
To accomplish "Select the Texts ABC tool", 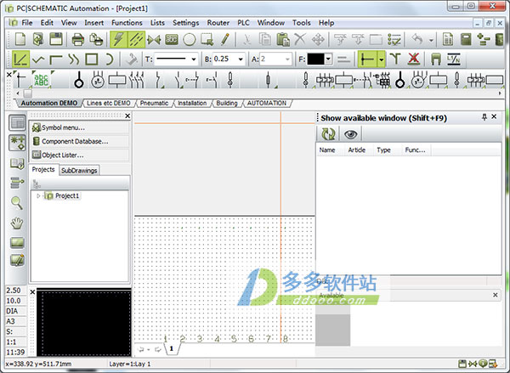I will point(172,40).
